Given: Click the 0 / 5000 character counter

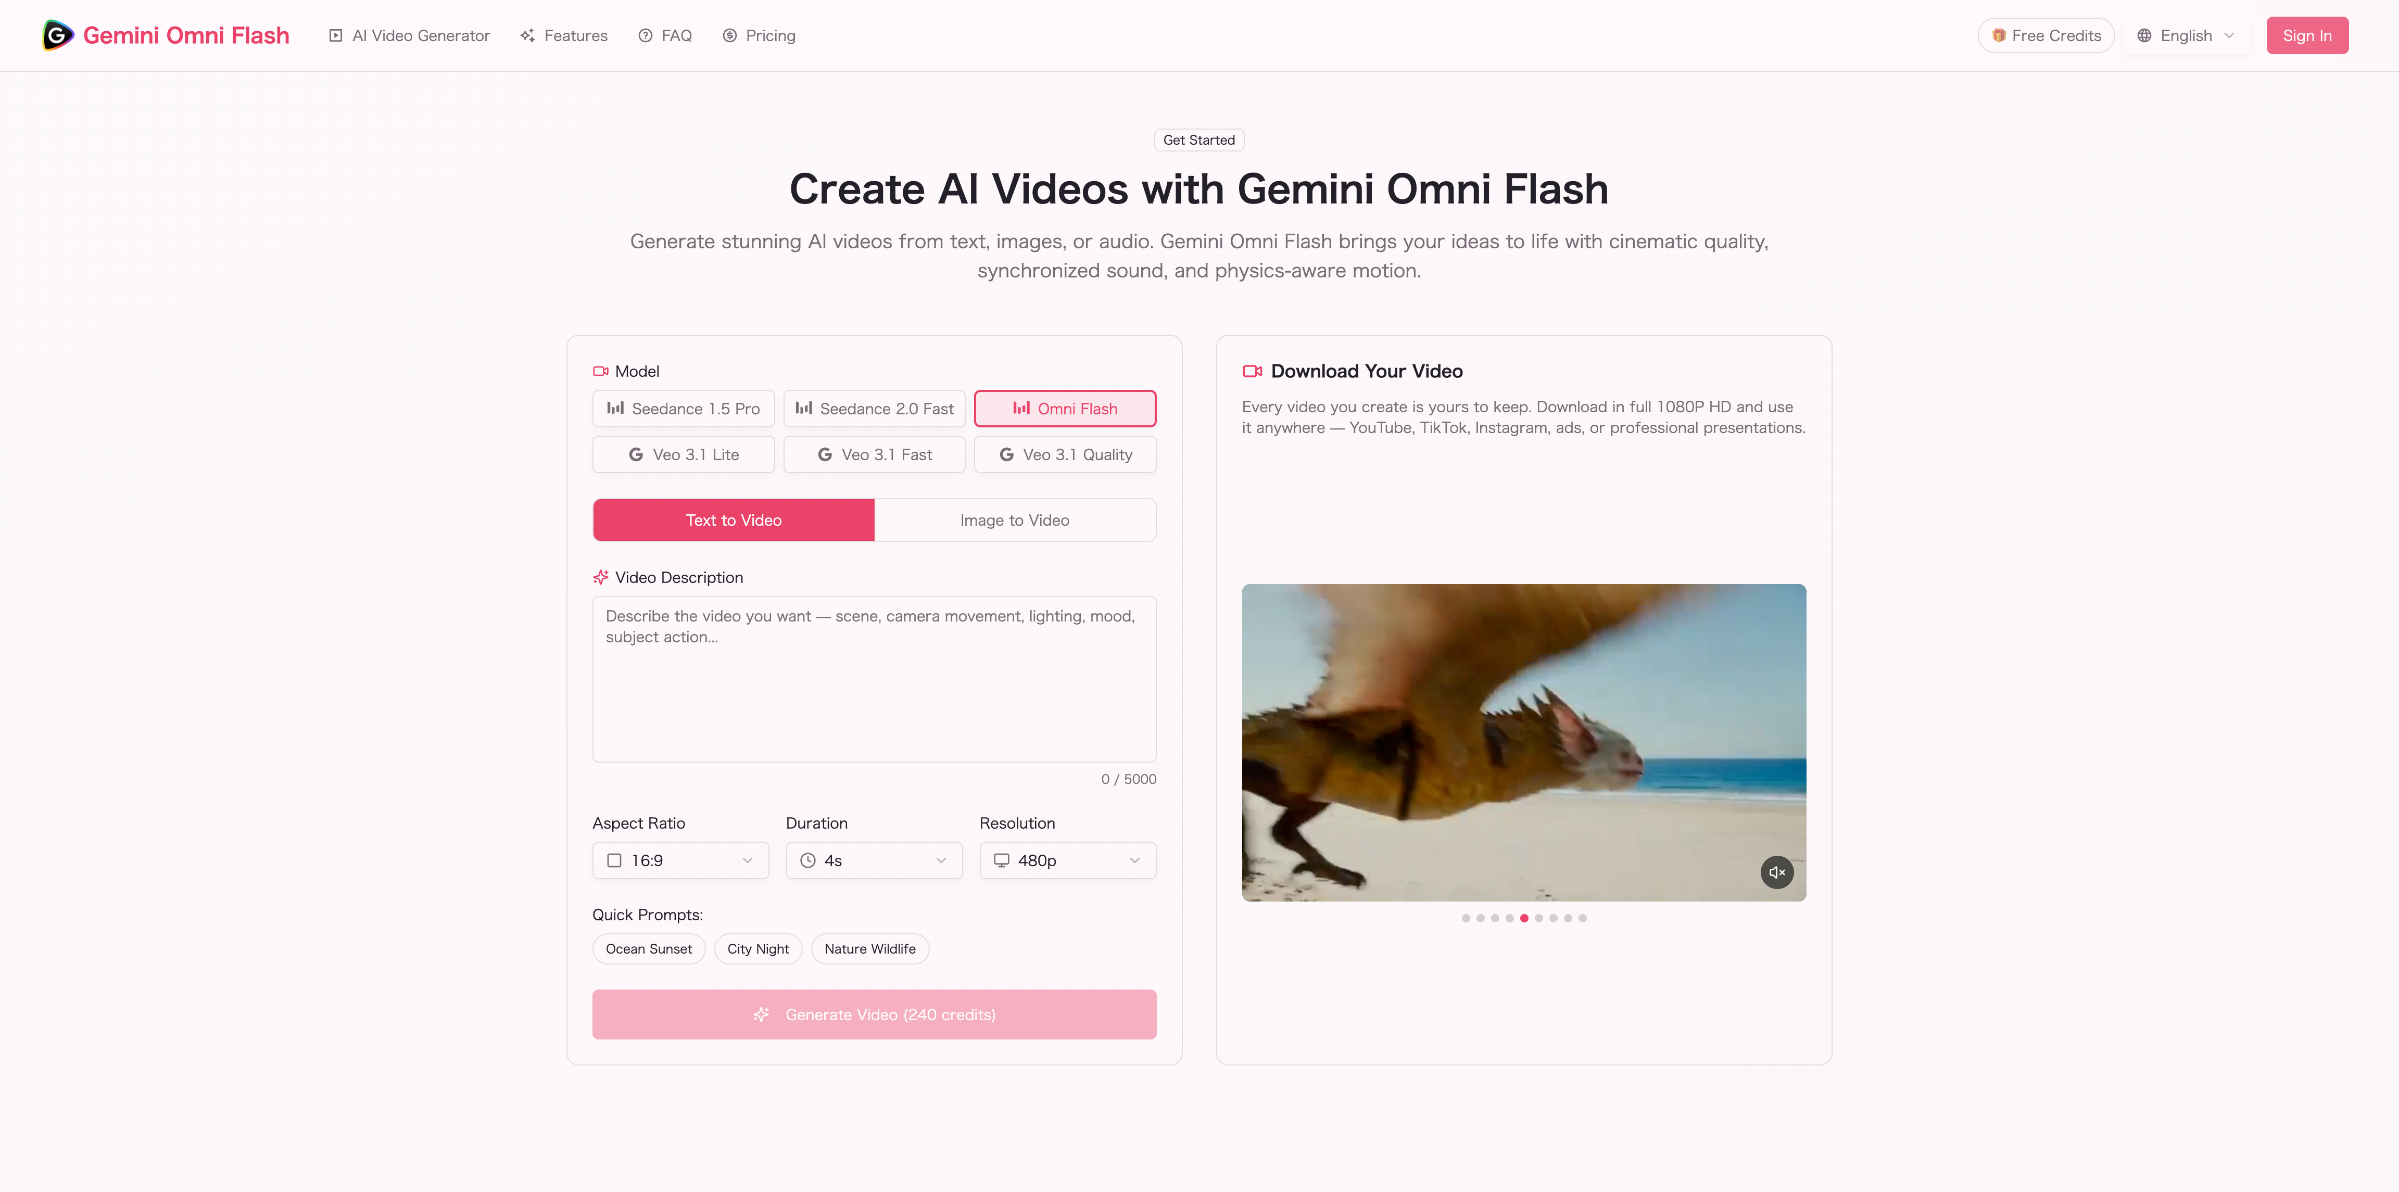Looking at the screenshot, I should (1129, 779).
